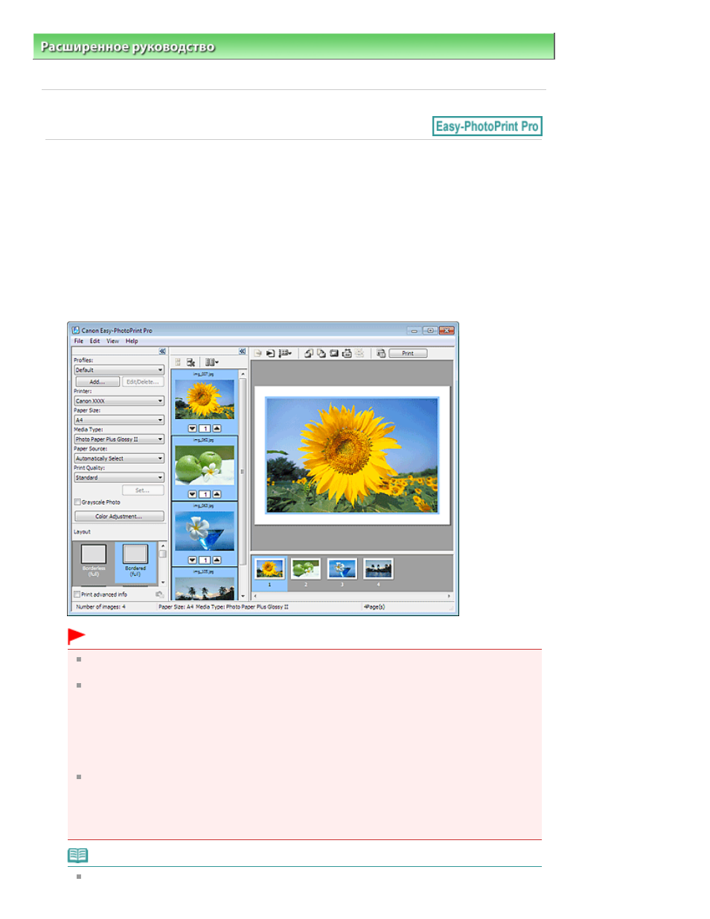Select the Bordered (full) layout

coord(135,562)
